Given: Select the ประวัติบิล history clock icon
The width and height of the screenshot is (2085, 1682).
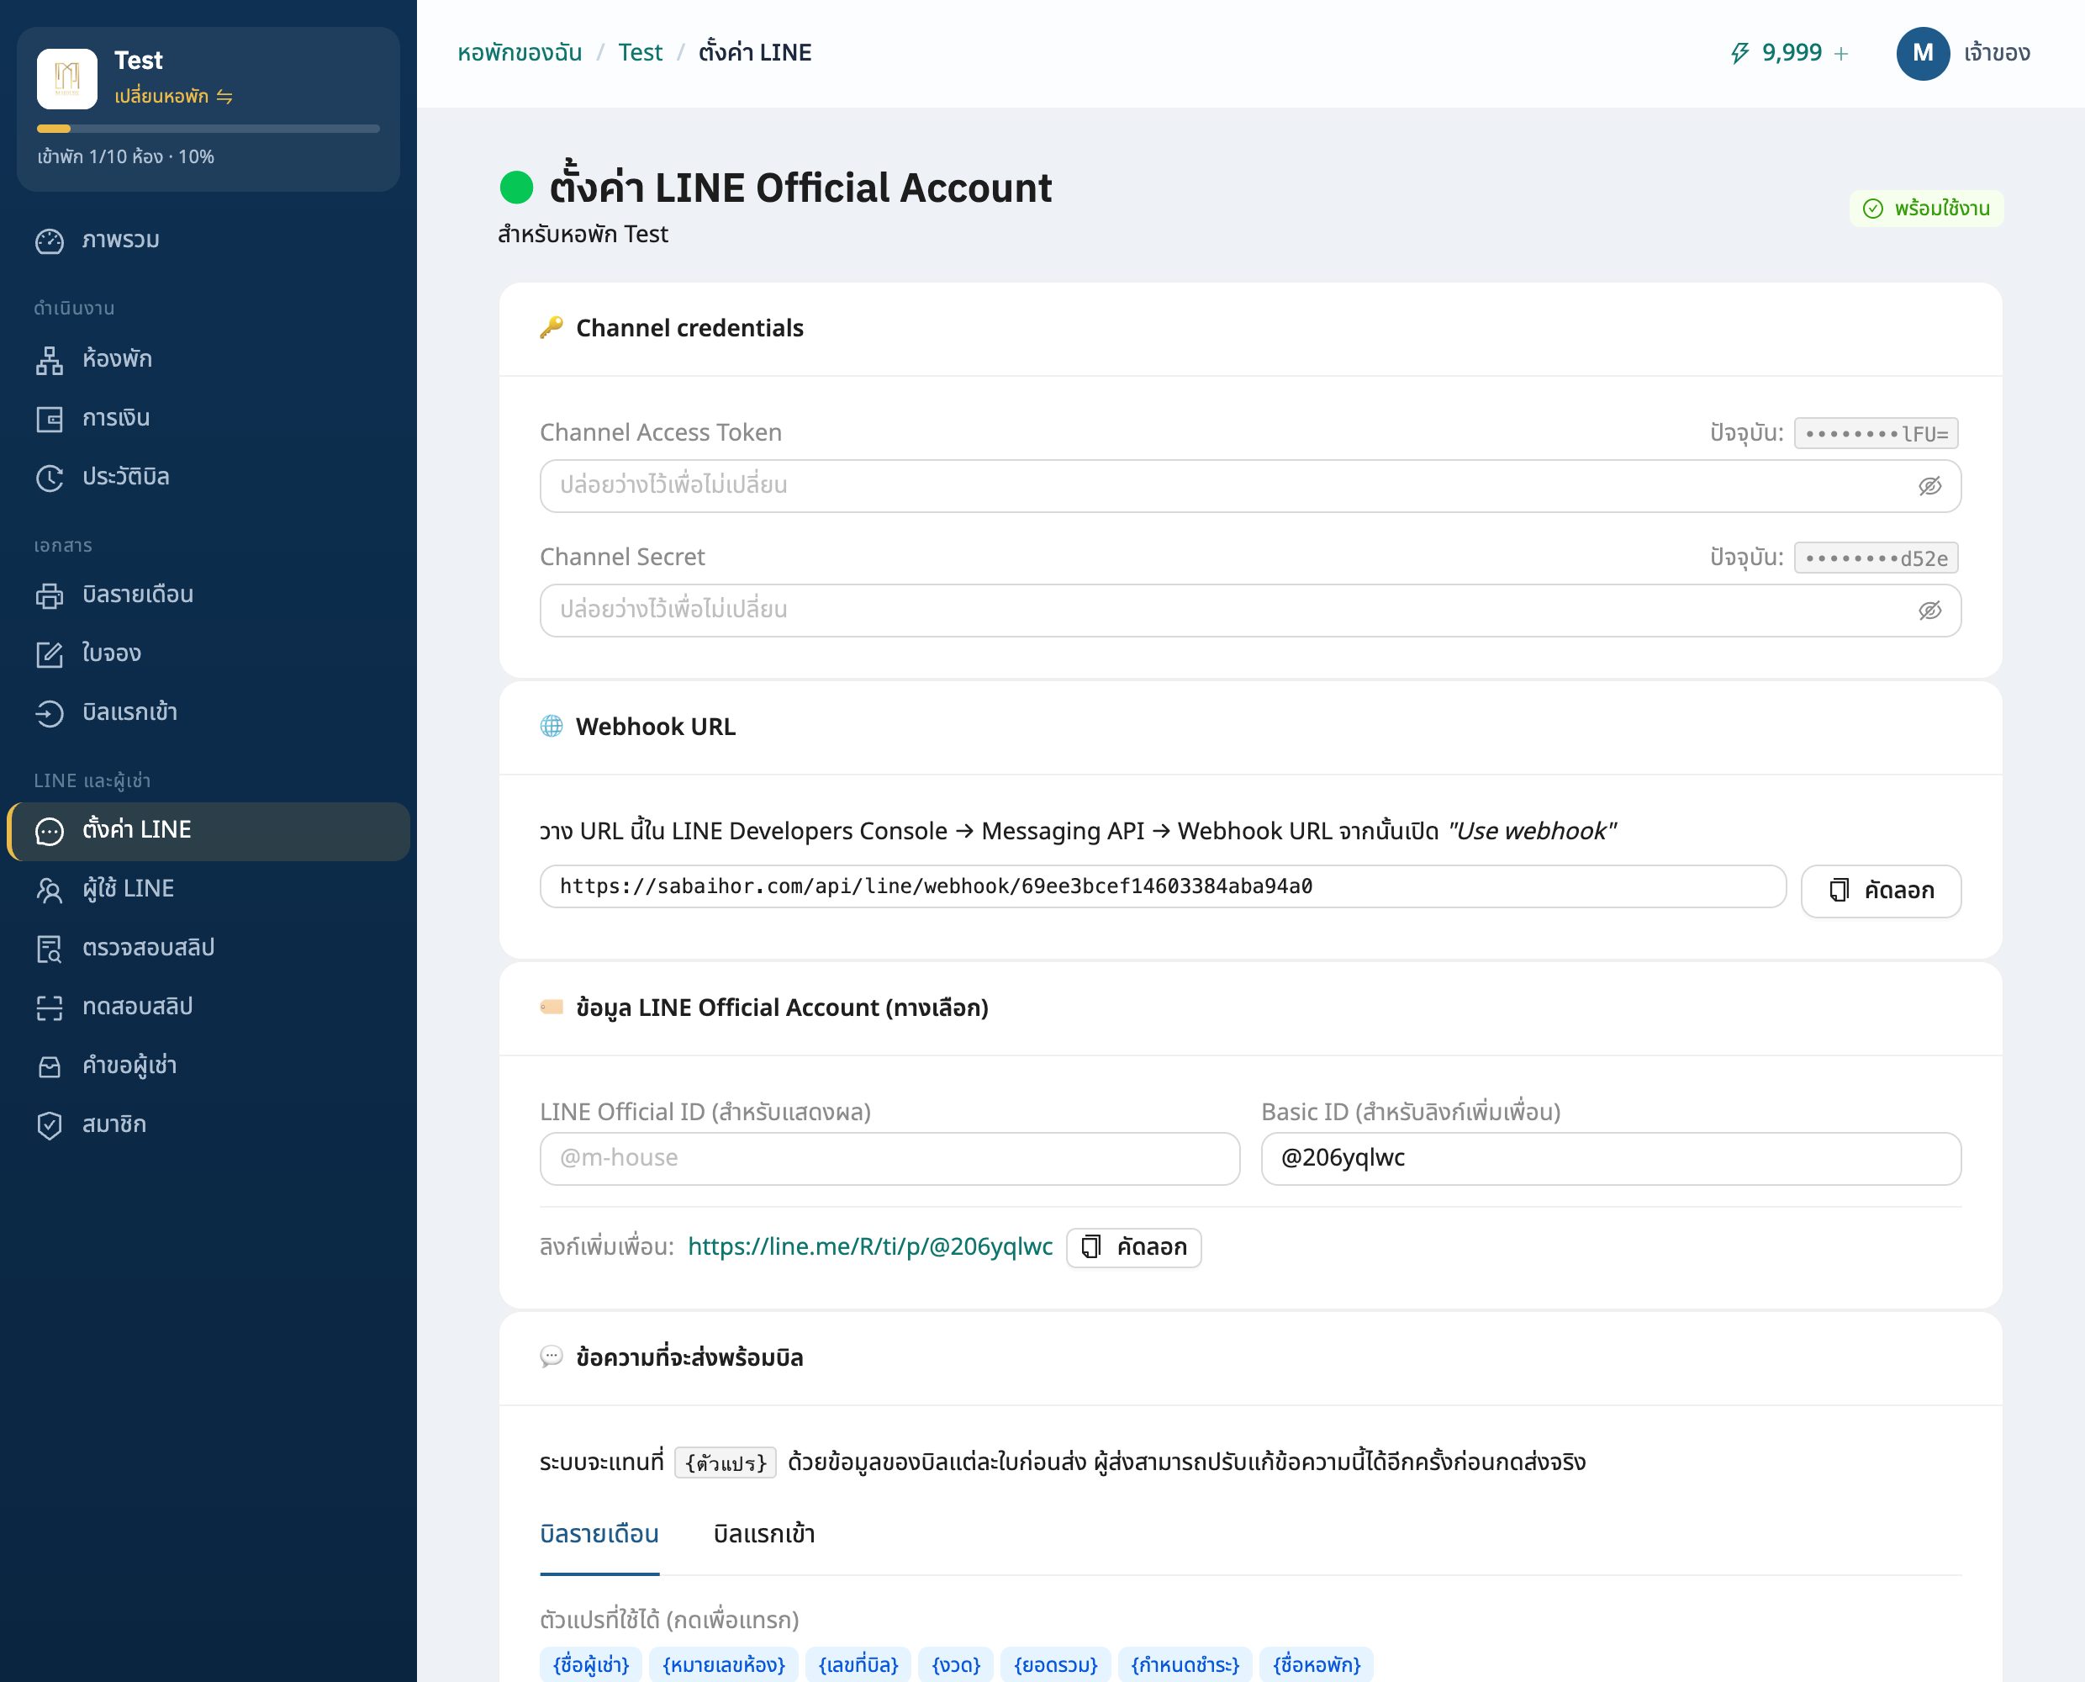Looking at the screenshot, I should point(50,478).
